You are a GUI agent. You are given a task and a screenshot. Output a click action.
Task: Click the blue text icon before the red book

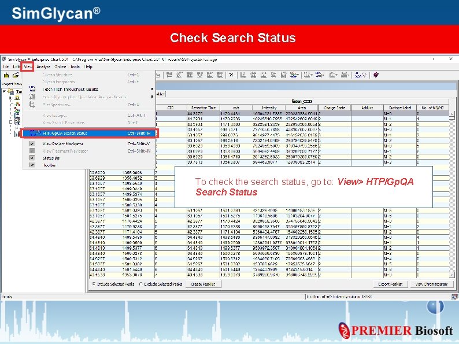point(360,75)
